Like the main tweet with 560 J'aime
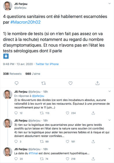The image size is (114, 163). (x=71, y=83)
